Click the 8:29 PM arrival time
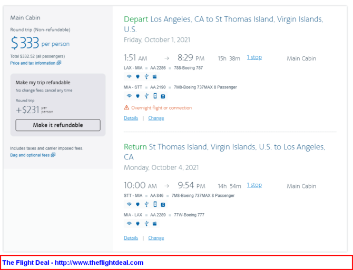Image resolution: width=353 pixels, height=270 pixels. (191, 58)
